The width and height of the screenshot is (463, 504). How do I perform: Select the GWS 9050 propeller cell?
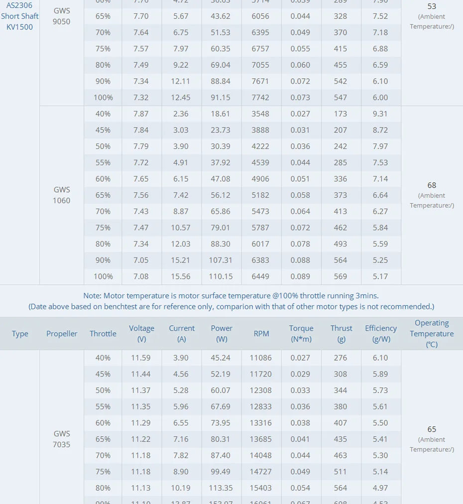(x=62, y=16)
